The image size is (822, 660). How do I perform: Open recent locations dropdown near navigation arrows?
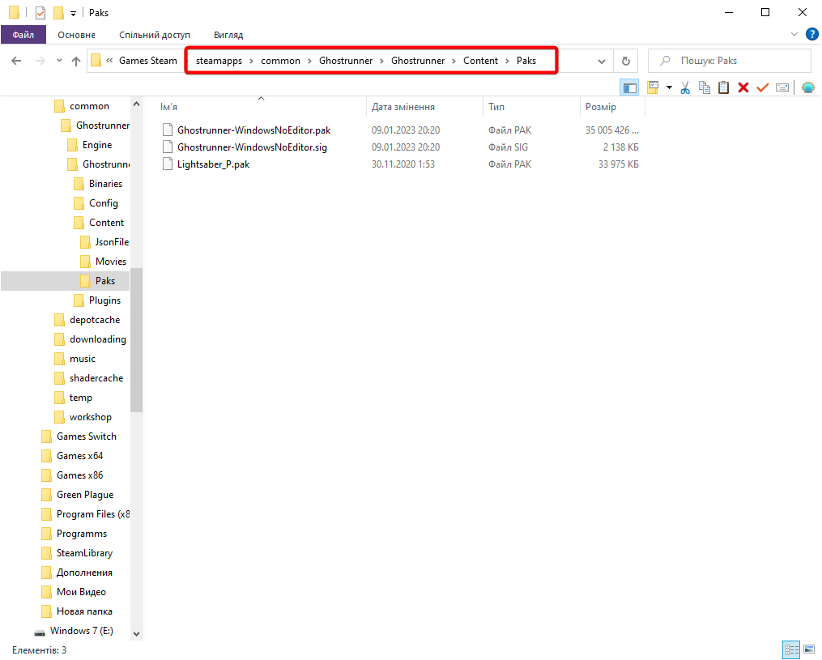pyautogui.click(x=59, y=61)
